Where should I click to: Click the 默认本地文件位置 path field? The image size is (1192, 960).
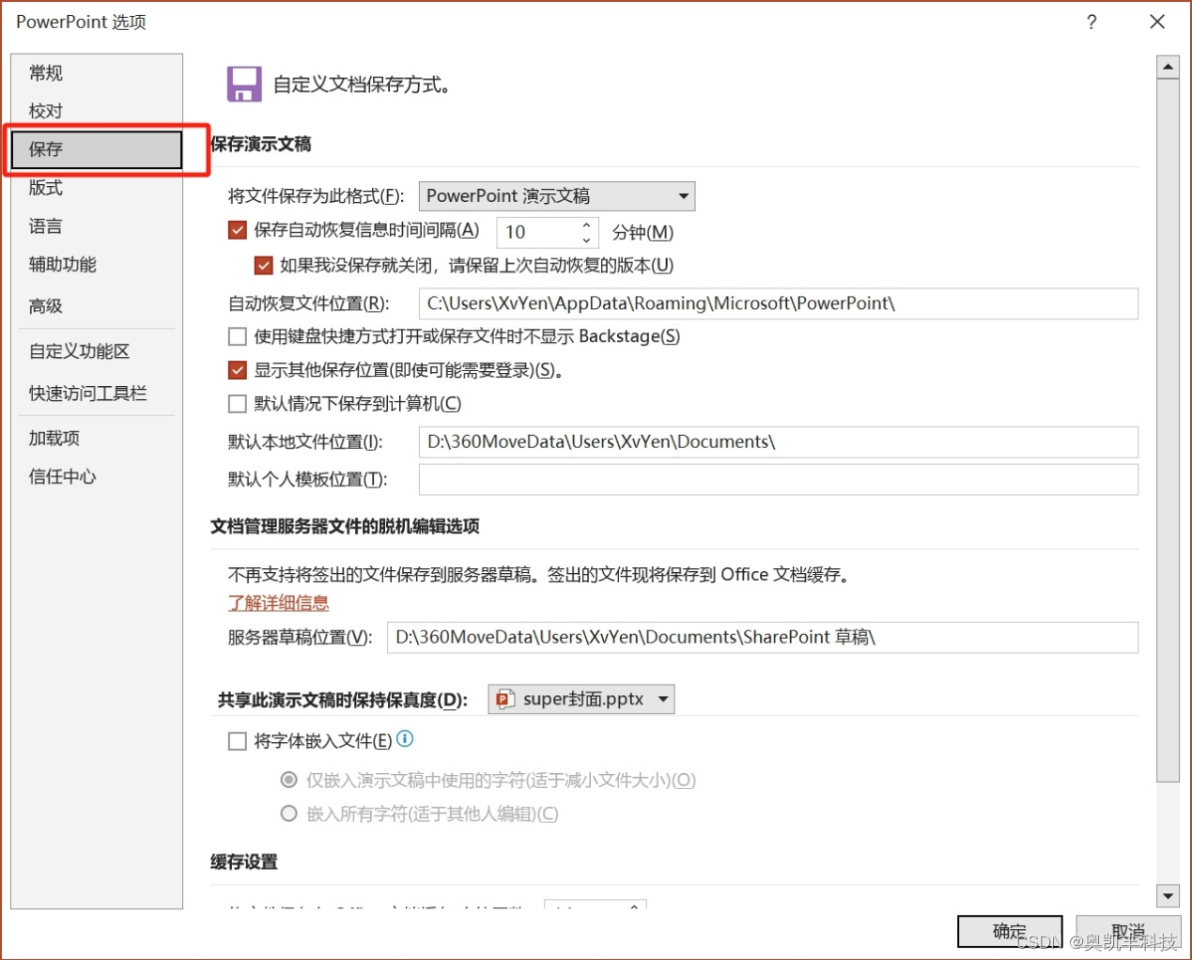[779, 441]
